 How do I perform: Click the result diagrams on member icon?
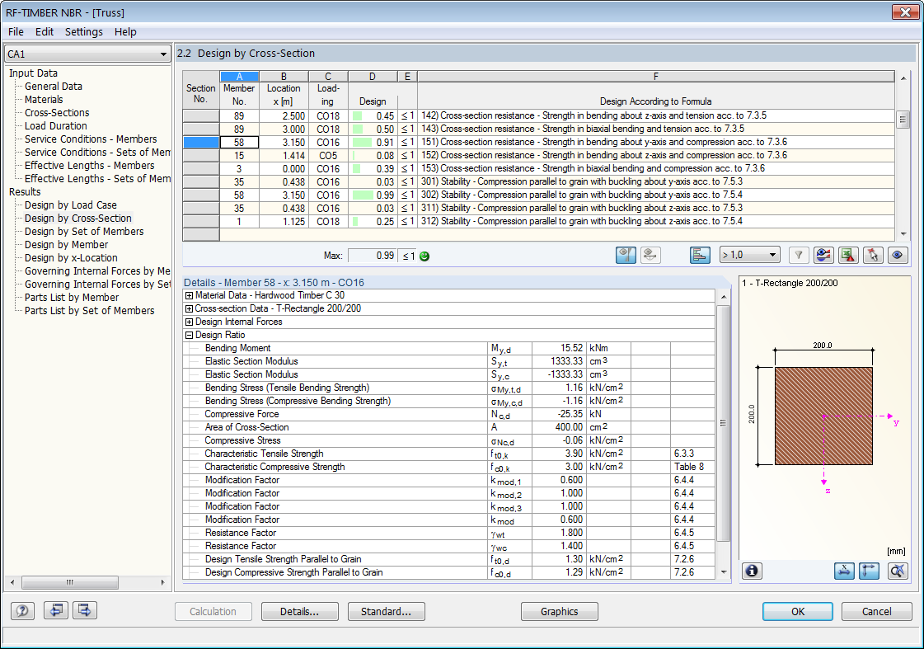click(x=650, y=256)
